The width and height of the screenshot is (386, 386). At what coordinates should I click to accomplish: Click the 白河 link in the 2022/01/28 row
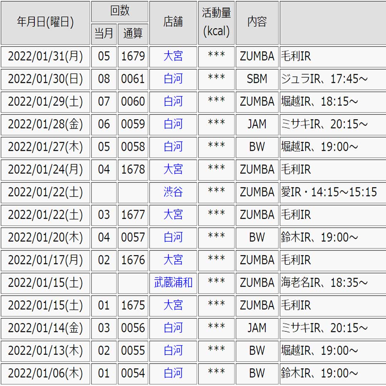173,124
